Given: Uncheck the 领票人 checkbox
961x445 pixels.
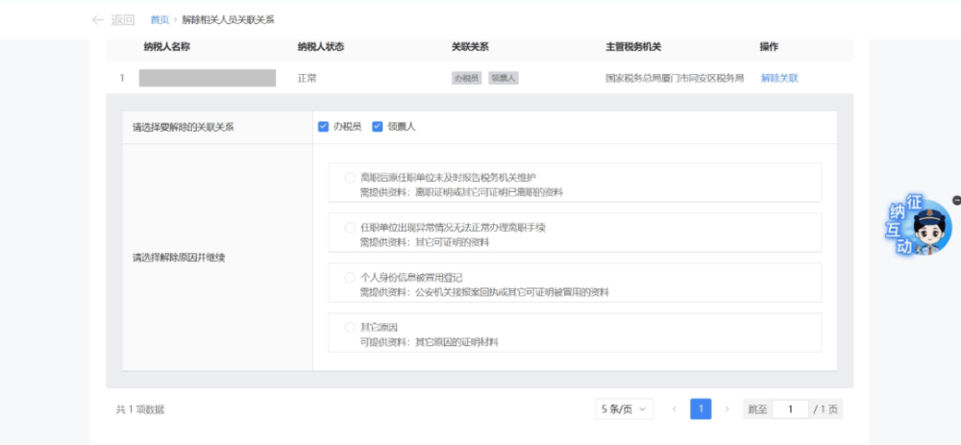Looking at the screenshot, I should [x=378, y=127].
